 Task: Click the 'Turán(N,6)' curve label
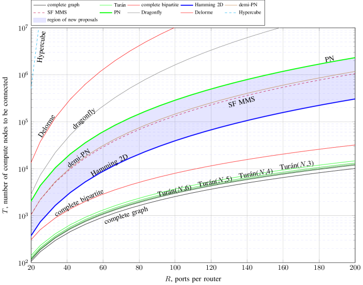click(x=174, y=191)
